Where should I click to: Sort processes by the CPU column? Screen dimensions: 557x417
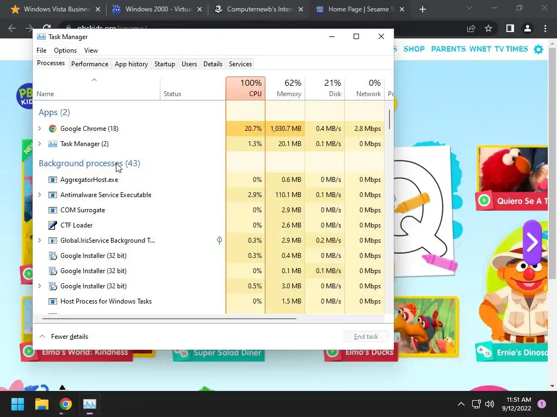[245, 89]
